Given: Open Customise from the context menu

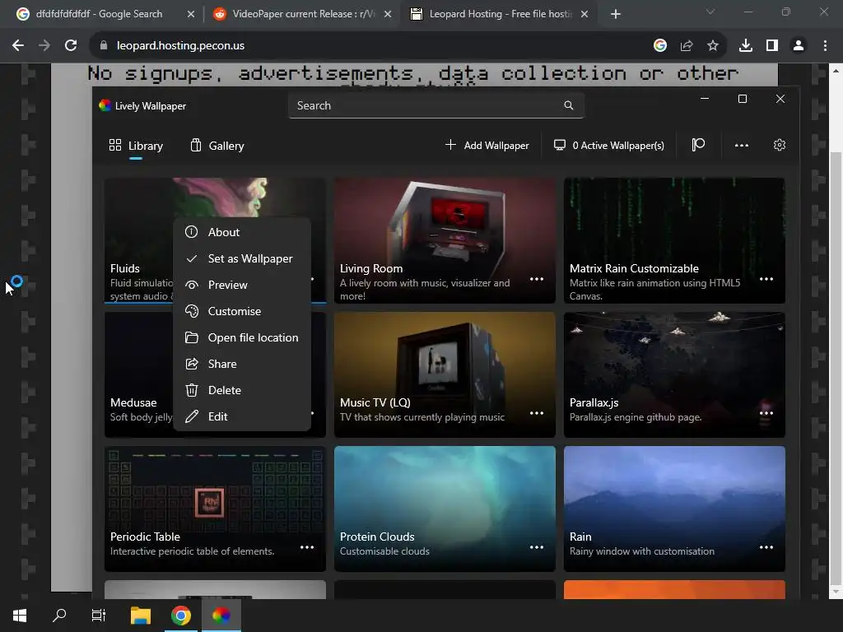Looking at the screenshot, I should [x=242, y=311].
